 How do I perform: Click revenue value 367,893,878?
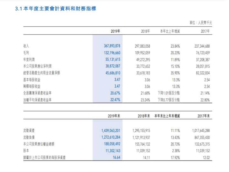pyautogui.click(x=112, y=46)
